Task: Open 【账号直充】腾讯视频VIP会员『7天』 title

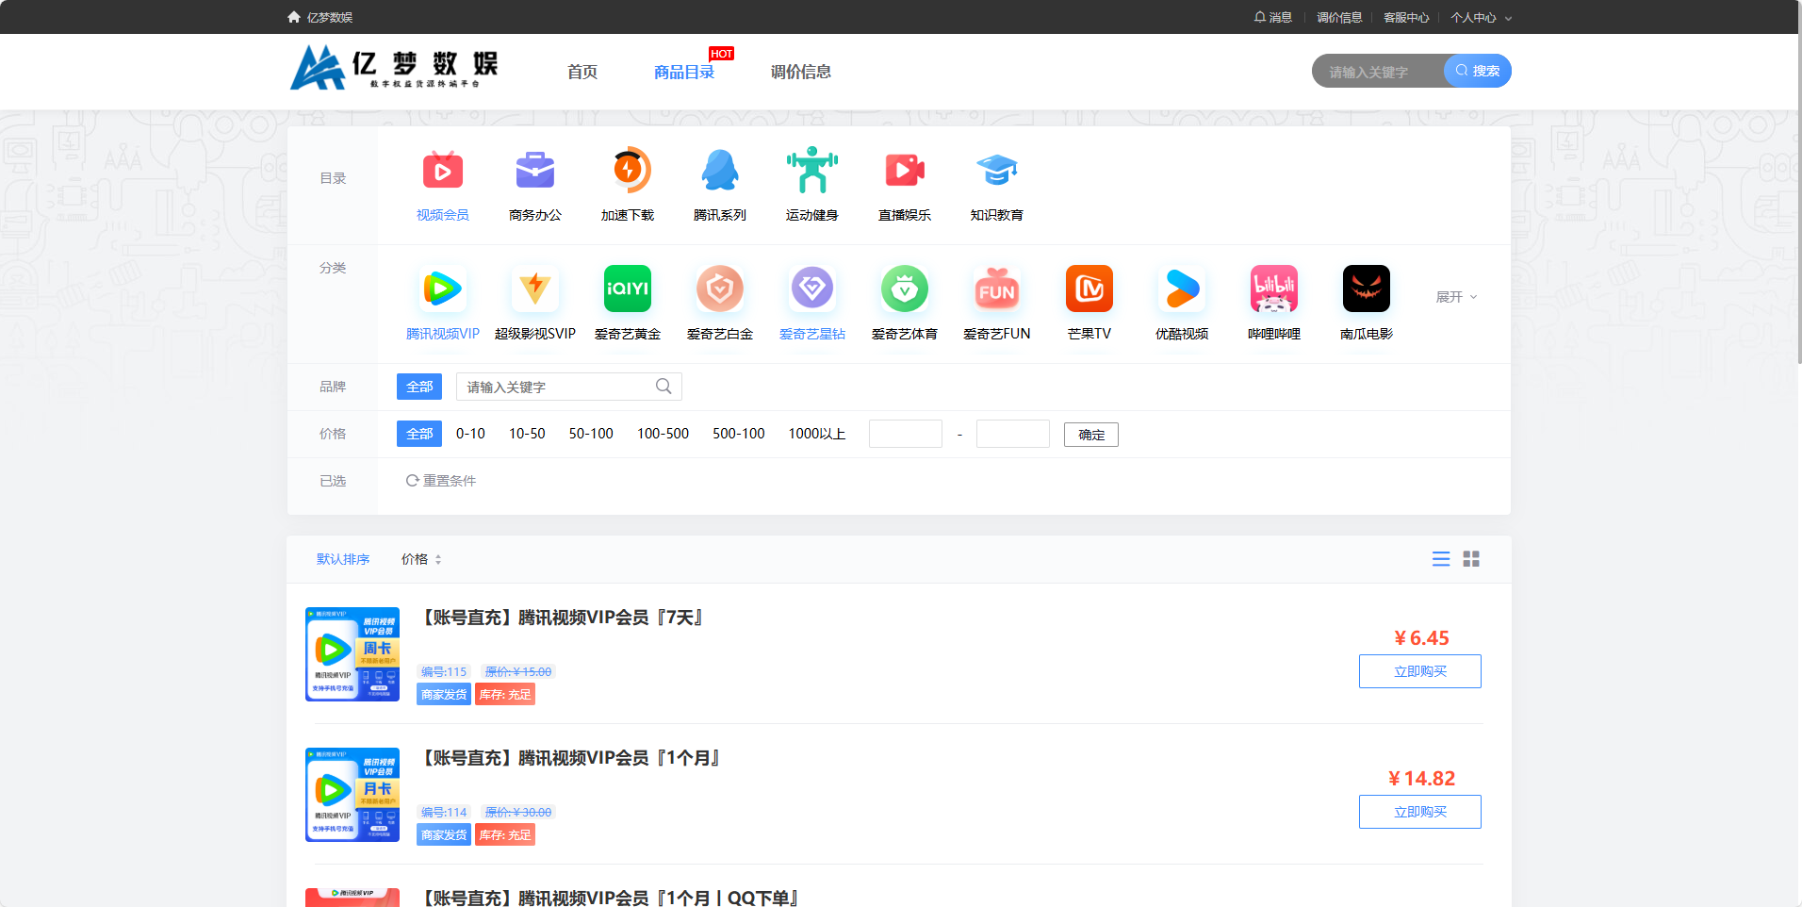Action: point(562,618)
